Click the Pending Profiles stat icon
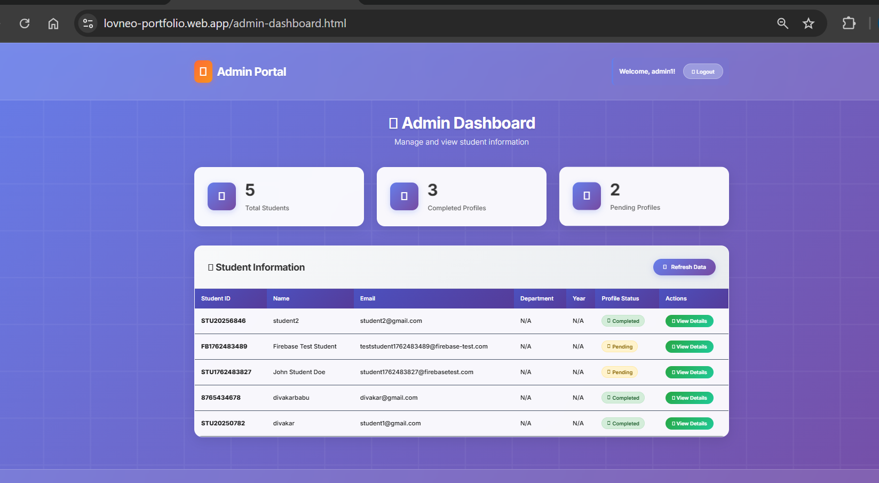Screen dimensions: 879x483 click(586, 196)
